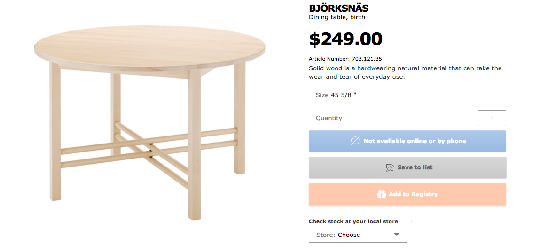Click the $249.00 price
This screenshot has height=250, width=547.
point(345,39)
